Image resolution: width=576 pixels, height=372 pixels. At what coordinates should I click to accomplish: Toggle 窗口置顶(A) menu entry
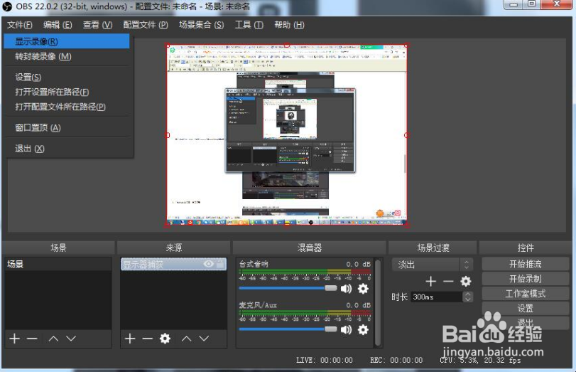[x=67, y=128]
